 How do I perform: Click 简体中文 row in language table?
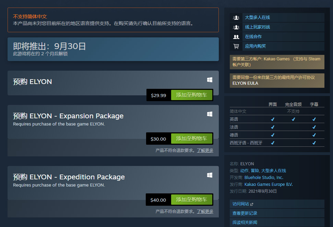click(x=277, y=111)
